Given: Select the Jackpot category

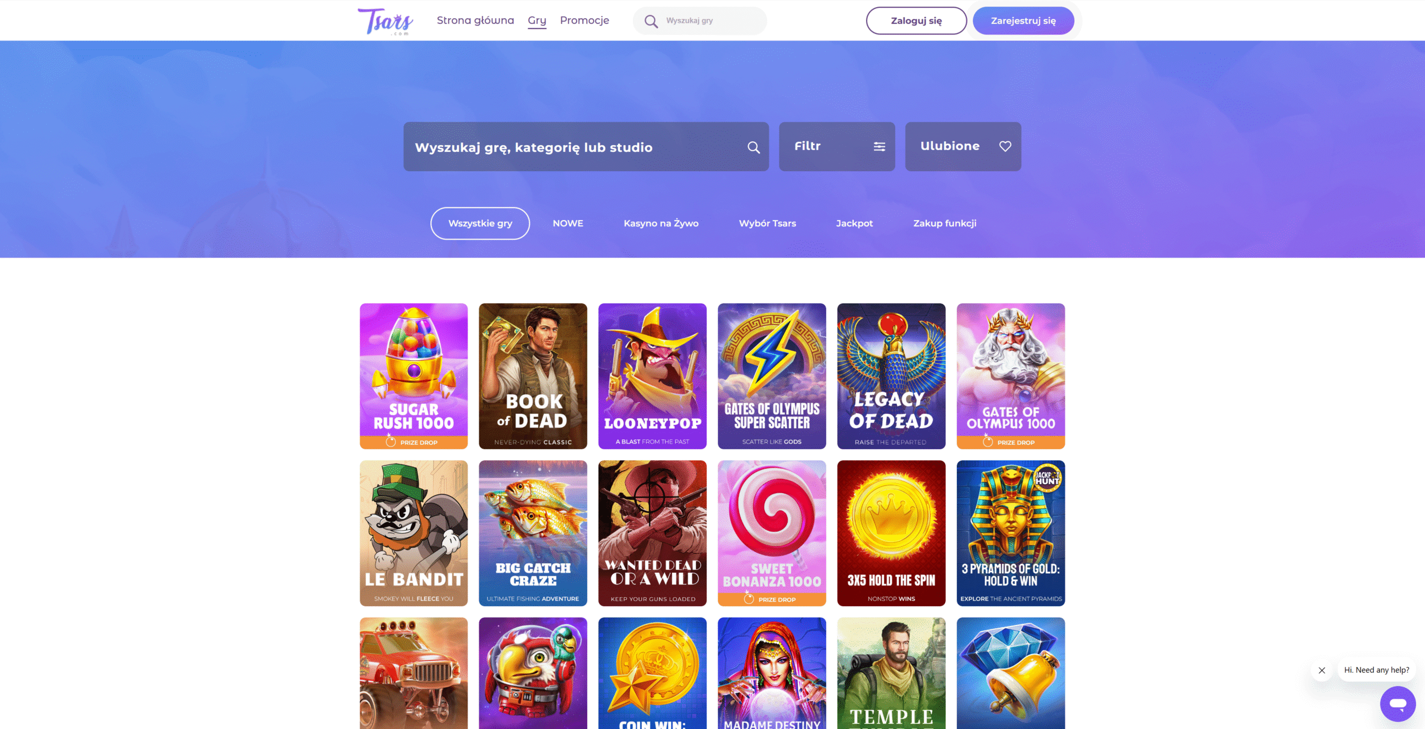Looking at the screenshot, I should point(854,224).
